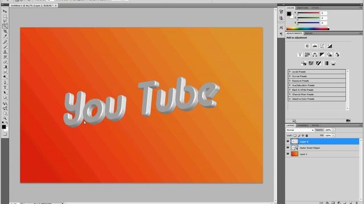Select the Lasso tool

5,22
